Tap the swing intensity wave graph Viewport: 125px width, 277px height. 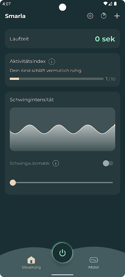click(62, 129)
